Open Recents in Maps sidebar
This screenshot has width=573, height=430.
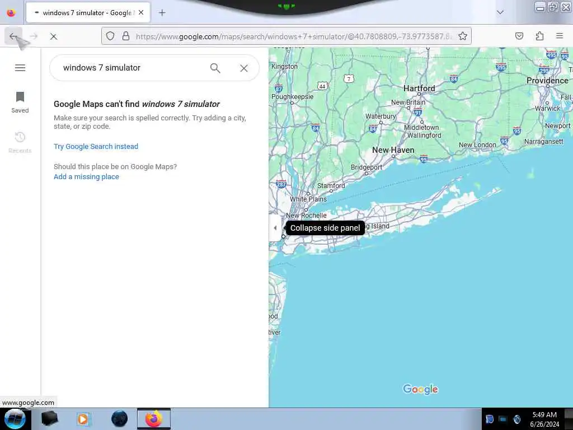click(20, 143)
